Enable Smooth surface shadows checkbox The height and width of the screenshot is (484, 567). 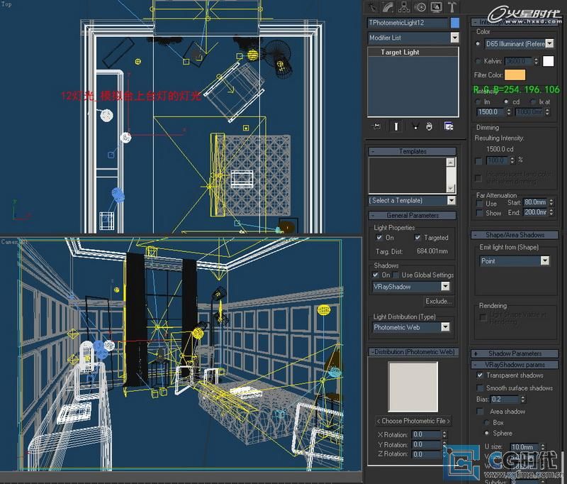click(480, 388)
